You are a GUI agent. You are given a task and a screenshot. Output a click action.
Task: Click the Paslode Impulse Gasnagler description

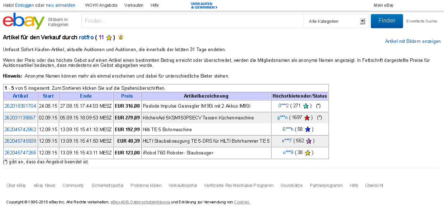point(197,106)
